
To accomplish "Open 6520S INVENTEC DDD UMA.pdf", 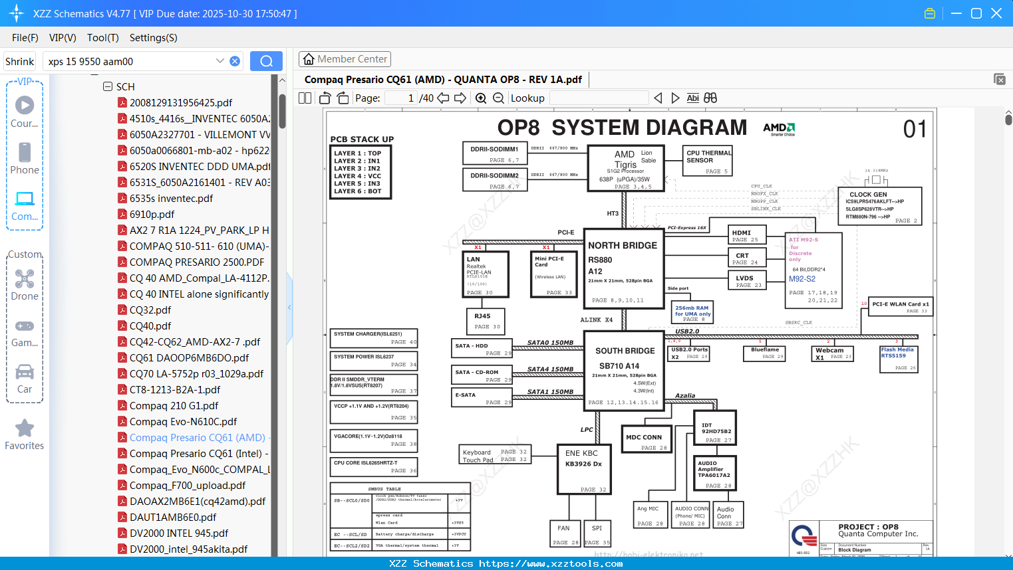I will coord(200,167).
